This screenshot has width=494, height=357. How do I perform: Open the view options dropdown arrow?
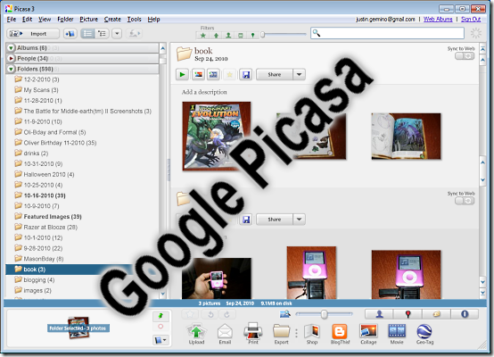[x=117, y=33]
